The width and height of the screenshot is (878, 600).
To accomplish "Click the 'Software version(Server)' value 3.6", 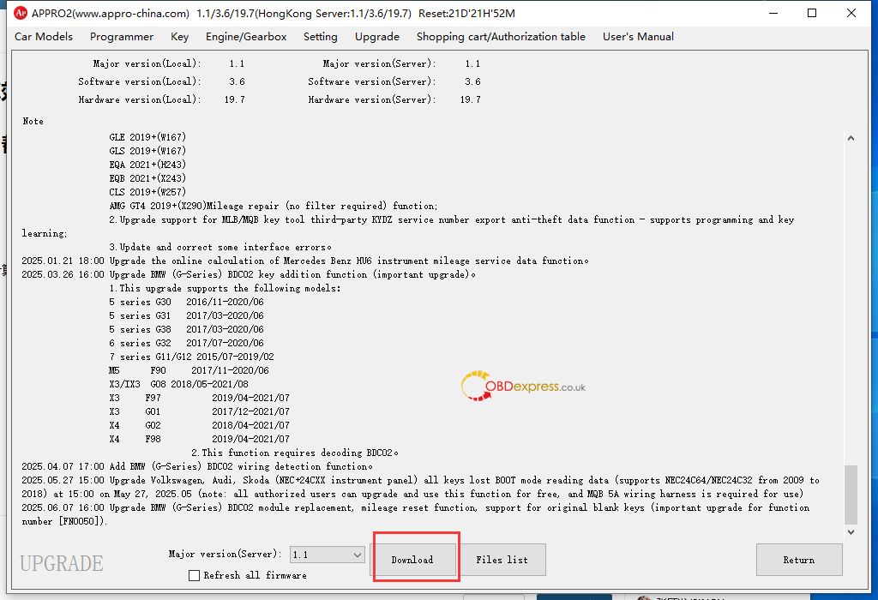I will 472,81.
